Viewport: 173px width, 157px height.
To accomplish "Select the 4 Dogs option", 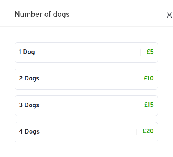I will 86,132.
